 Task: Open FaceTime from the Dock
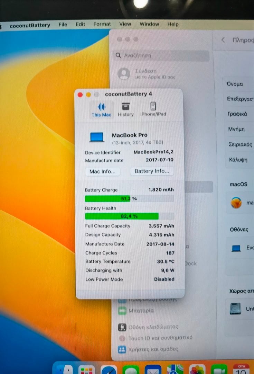click(219, 369)
